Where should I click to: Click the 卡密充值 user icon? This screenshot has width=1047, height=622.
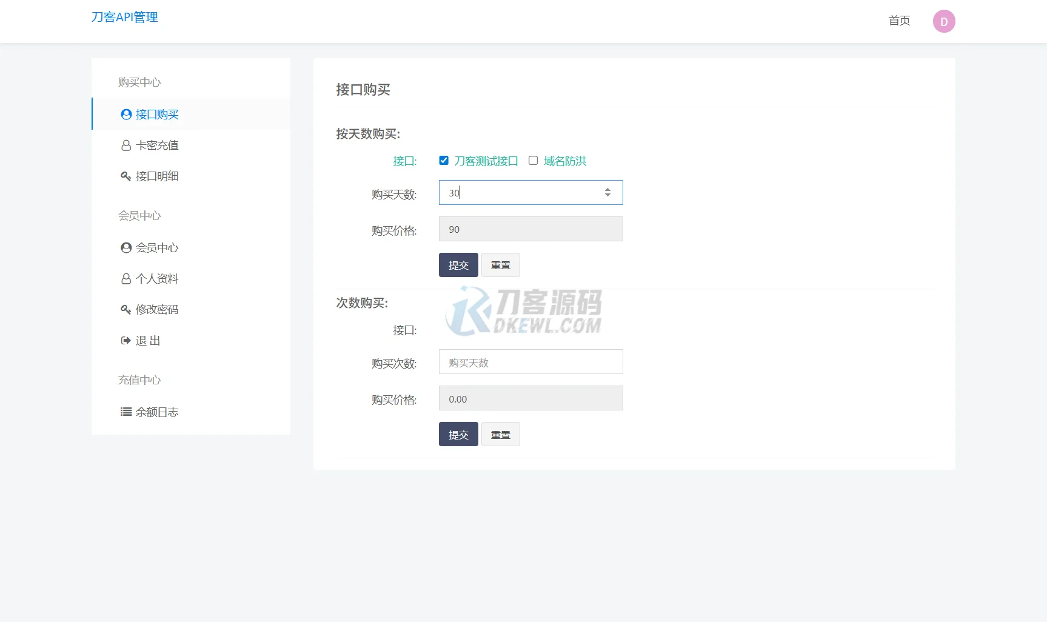pos(125,145)
